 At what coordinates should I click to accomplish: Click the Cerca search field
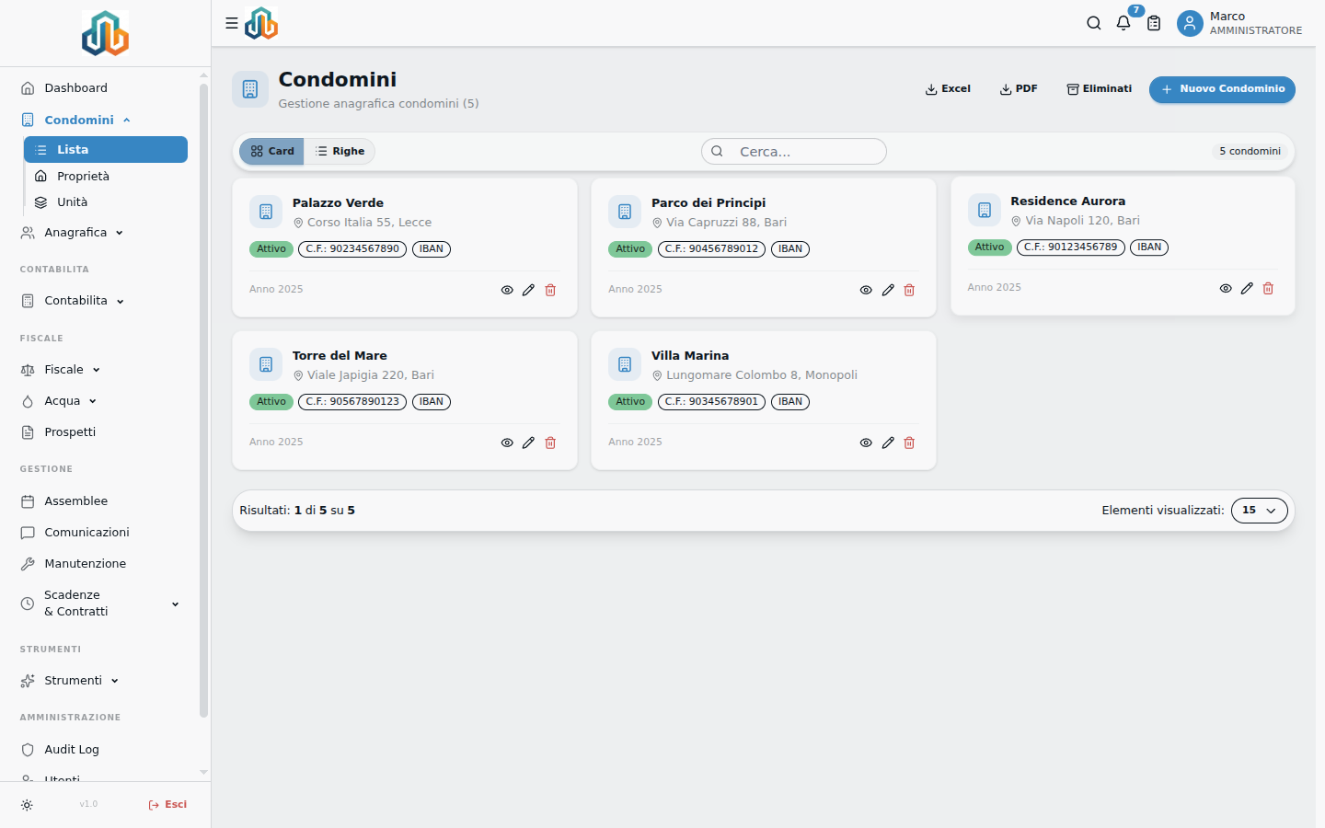coord(794,152)
